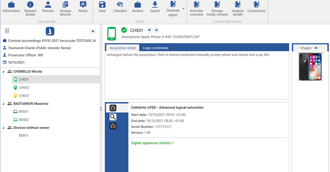The image size is (330, 172).
Task: Click the green smartphone device icon
Action: [x=112, y=34]
